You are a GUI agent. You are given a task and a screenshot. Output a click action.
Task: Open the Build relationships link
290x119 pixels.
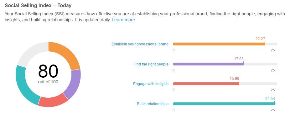153,104
